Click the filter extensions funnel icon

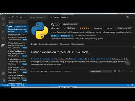tap(12, 17)
